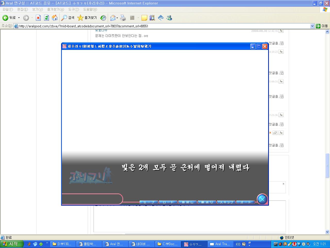
Task: Click the Messenger icon in IE toolbar
Action: (169, 18)
